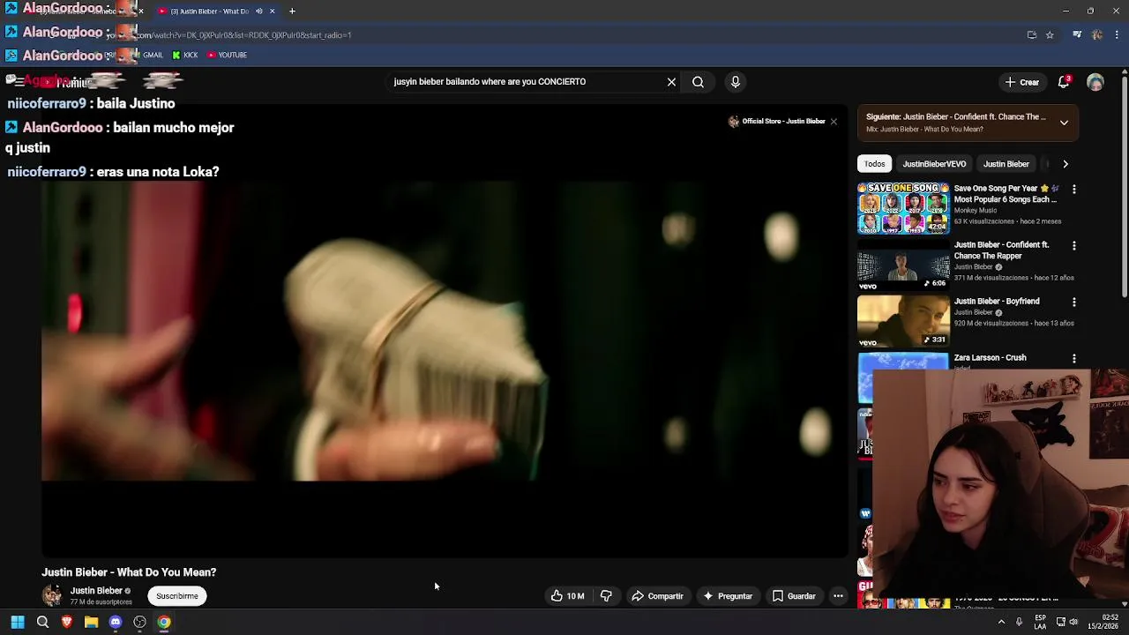The width and height of the screenshot is (1129, 635).
Task: Start voice search with microphone icon
Action: (x=736, y=82)
